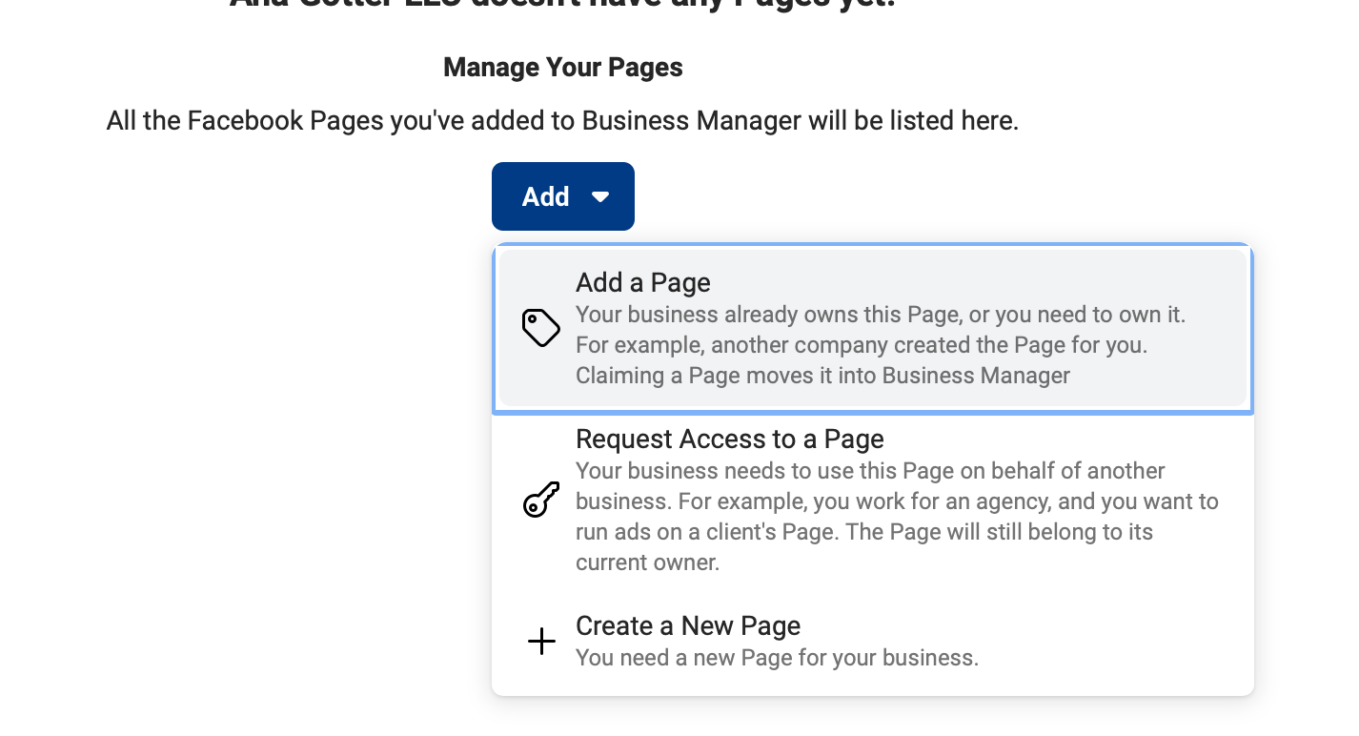Viewport: 1359px width, 736px height.
Task: Click "Claiming a Page moves it into Business Manager" line
Action: (x=822, y=376)
